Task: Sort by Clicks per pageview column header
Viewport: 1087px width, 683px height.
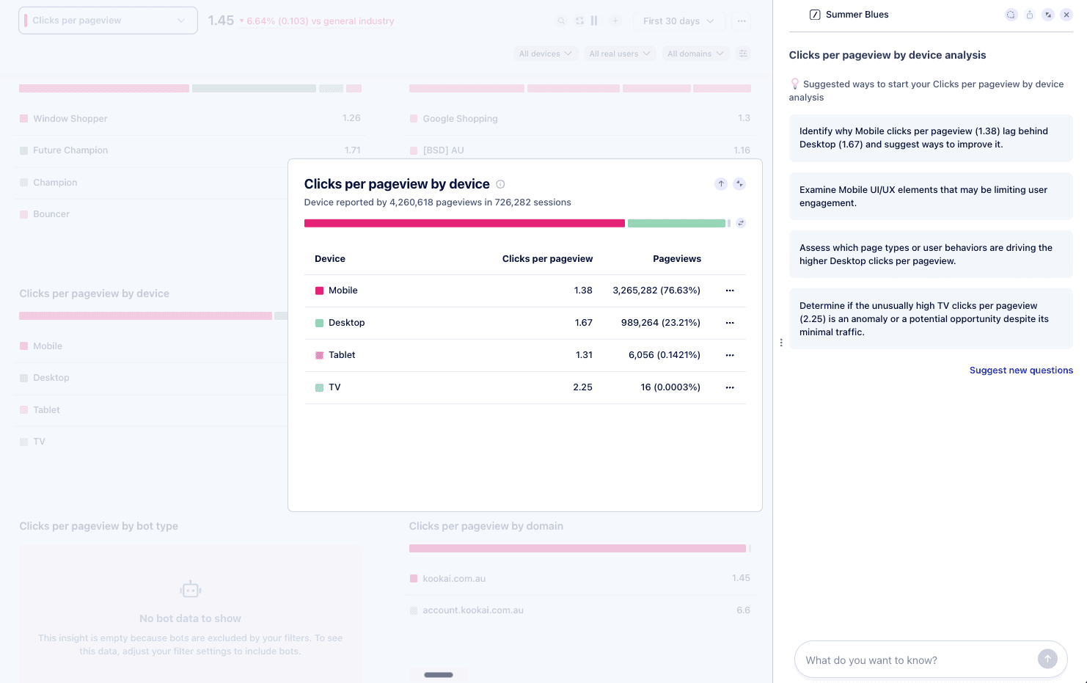Action: (x=547, y=259)
